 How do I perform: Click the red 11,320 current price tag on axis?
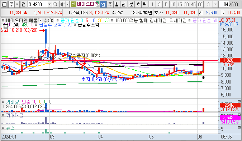click(230, 60)
